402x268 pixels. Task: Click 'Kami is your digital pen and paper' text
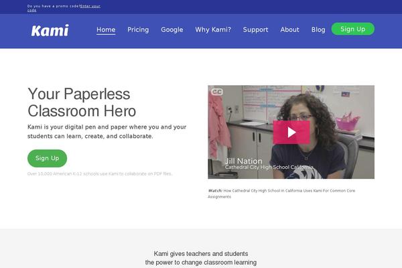107,131
